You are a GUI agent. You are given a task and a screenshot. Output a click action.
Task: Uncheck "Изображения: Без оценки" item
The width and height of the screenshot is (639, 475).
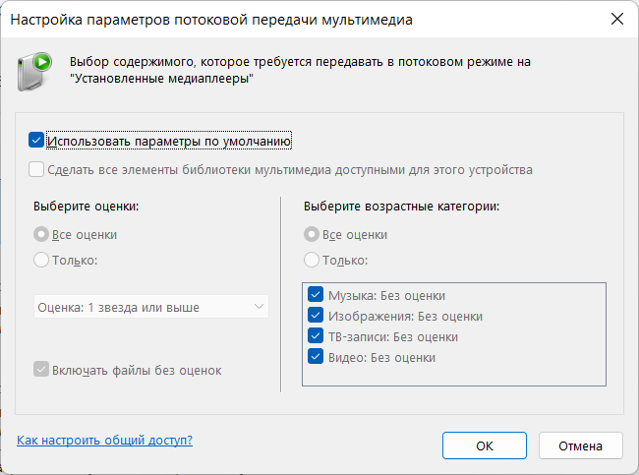tap(316, 315)
